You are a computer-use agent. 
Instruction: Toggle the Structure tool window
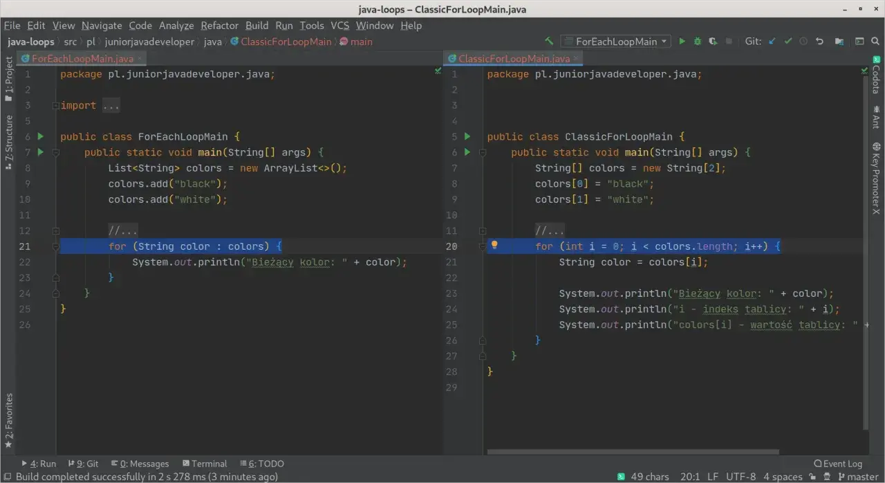point(8,143)
